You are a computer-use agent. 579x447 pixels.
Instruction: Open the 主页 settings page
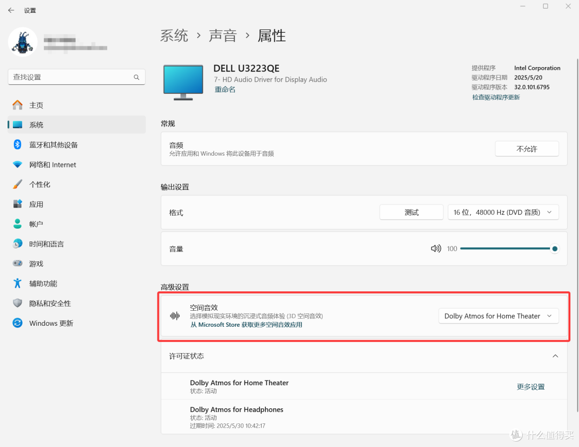point(77,105)
